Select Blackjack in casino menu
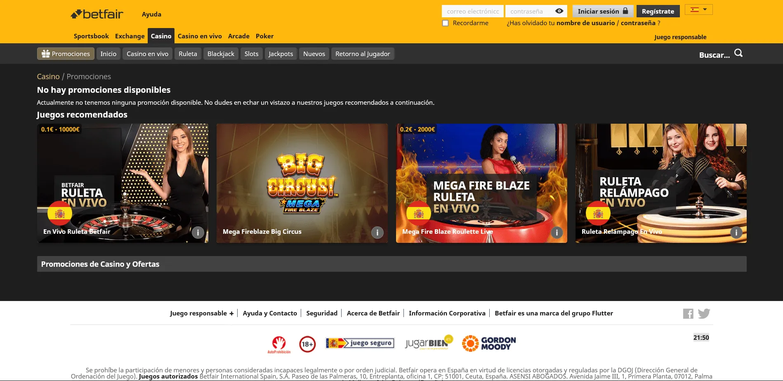This screenshot has height=381, width=783. point(221,54)
